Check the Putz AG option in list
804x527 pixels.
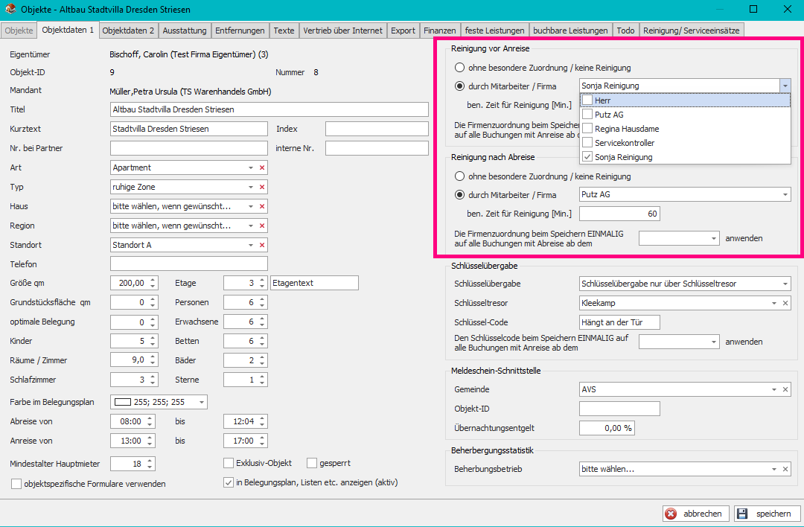coord(588,115)
